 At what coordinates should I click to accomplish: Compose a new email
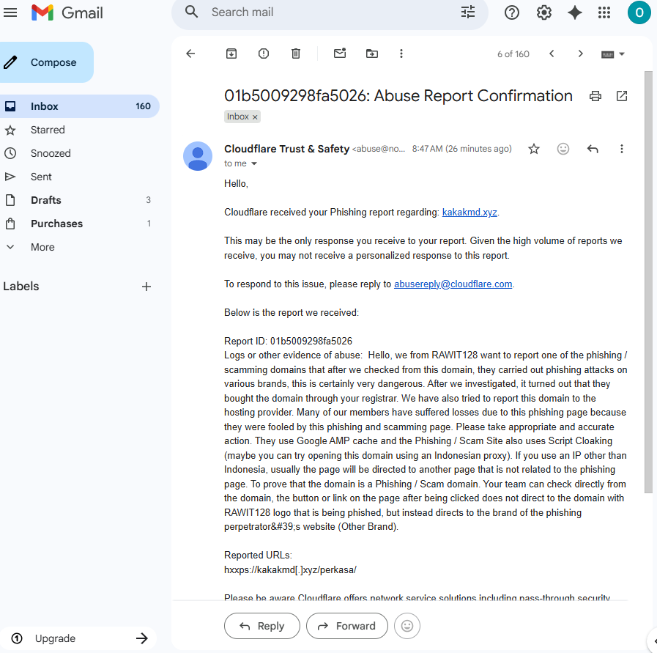(46, 62)
